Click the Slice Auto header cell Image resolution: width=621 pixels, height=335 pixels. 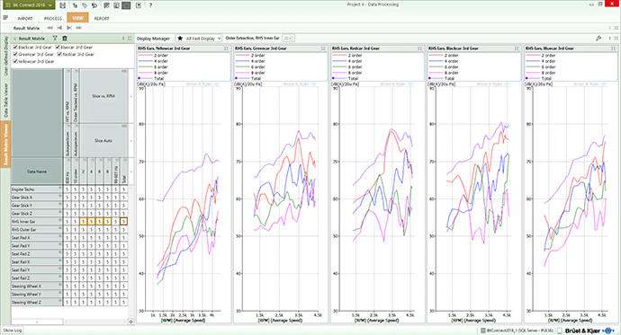[103, 140]
